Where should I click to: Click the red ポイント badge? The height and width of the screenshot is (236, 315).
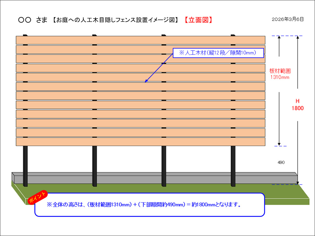37,197
